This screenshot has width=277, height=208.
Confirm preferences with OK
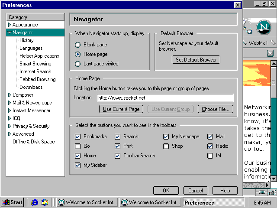[x=166, y=191]
